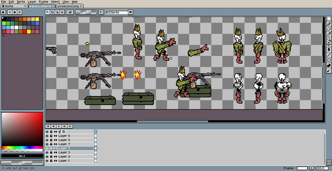
Task: Switch to the Home tab
Action: coord(14,6)
